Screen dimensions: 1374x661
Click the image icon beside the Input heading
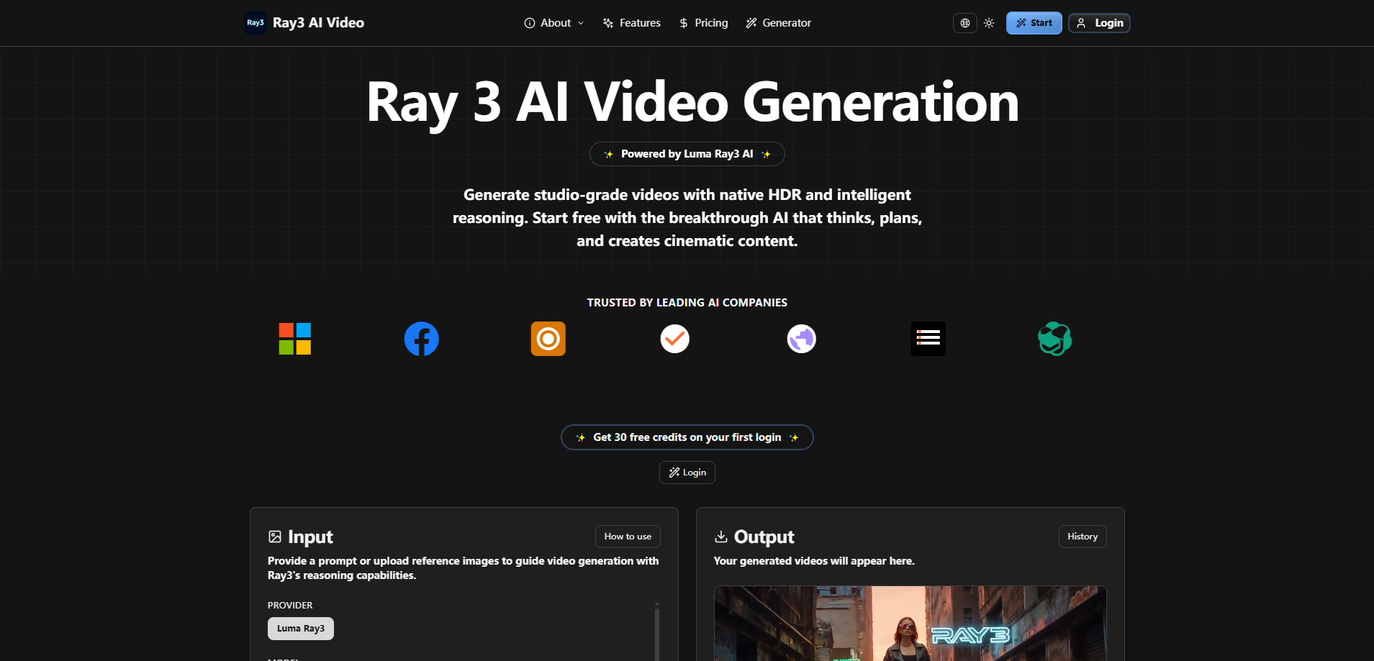pos(275,537)
